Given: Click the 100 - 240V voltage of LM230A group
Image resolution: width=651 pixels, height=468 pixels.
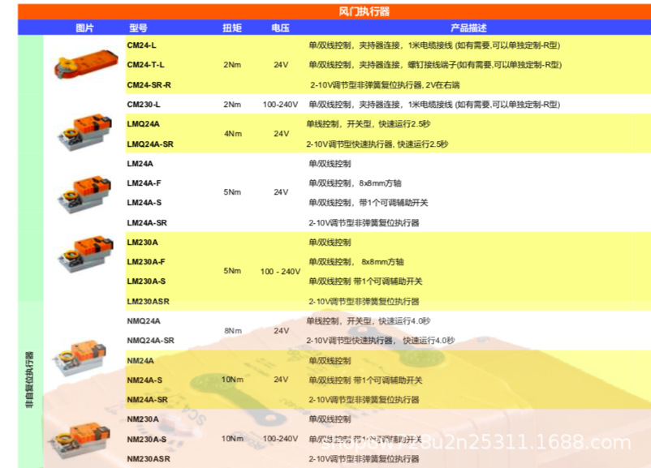Looking at the screenshot, I should coord(280,272).
